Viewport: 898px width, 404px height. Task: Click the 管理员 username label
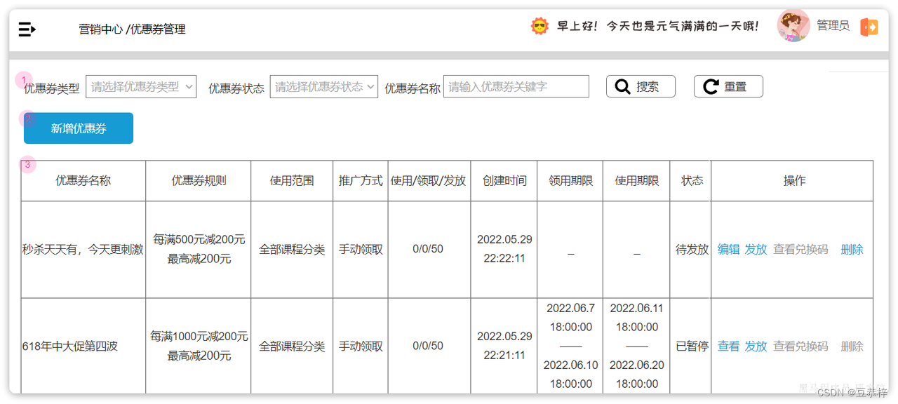point(833,26)
